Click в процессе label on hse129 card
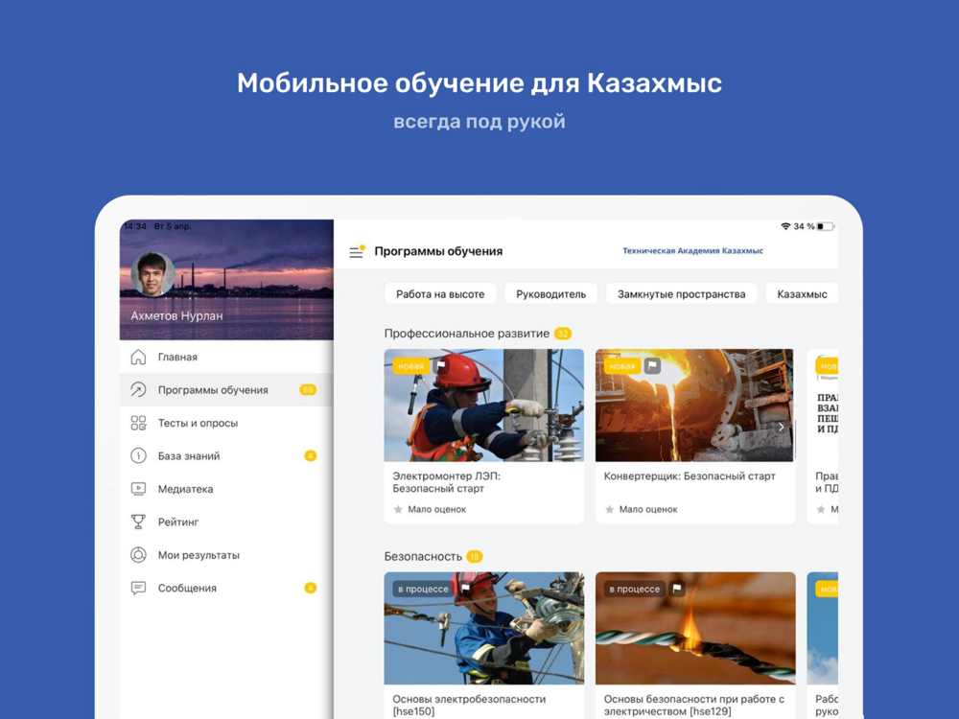This screenshot has height=719, width=959. (x=634, y=589)
